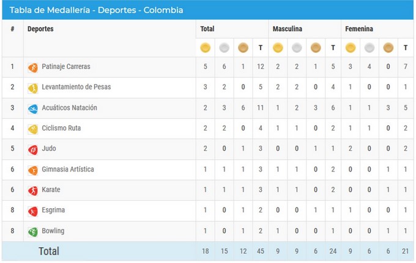Click the Karate sport icon
The image size is (416, 263).
point(33,191)
